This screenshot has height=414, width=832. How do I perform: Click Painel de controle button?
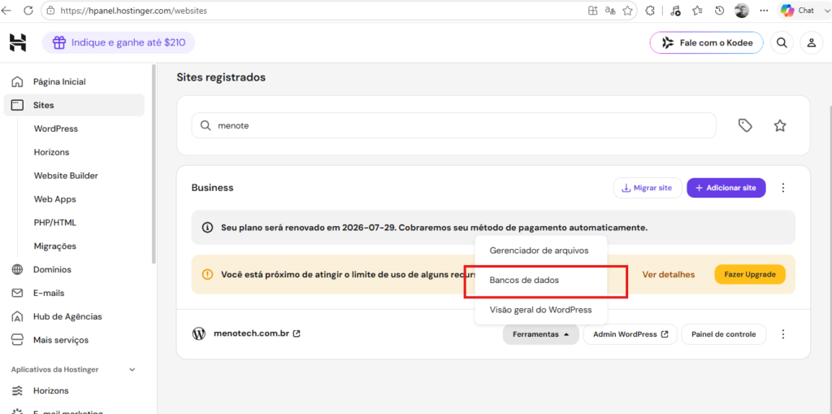[724, 334]
